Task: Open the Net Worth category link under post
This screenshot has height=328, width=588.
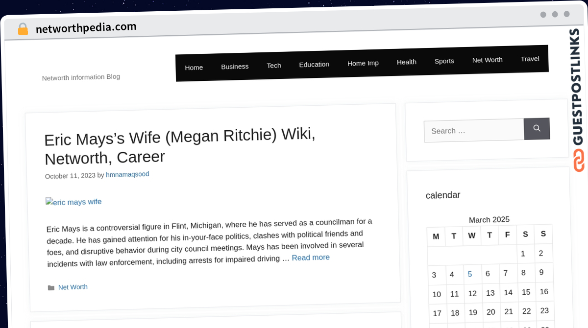Action: [x=73, y=287]
